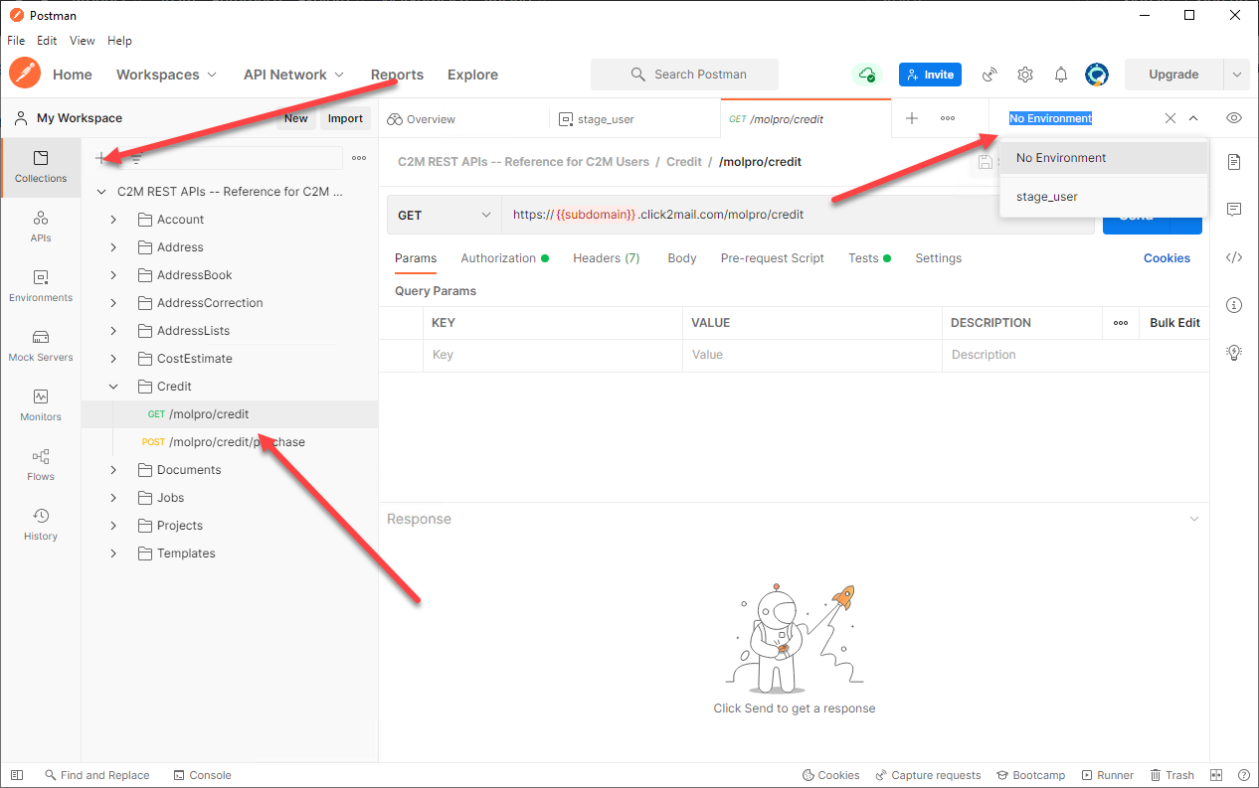The image size is (1259, 788).
Task: Open the Documentation icon in right sidebar
Action: pyautogui.click(x=1234, y=162)
